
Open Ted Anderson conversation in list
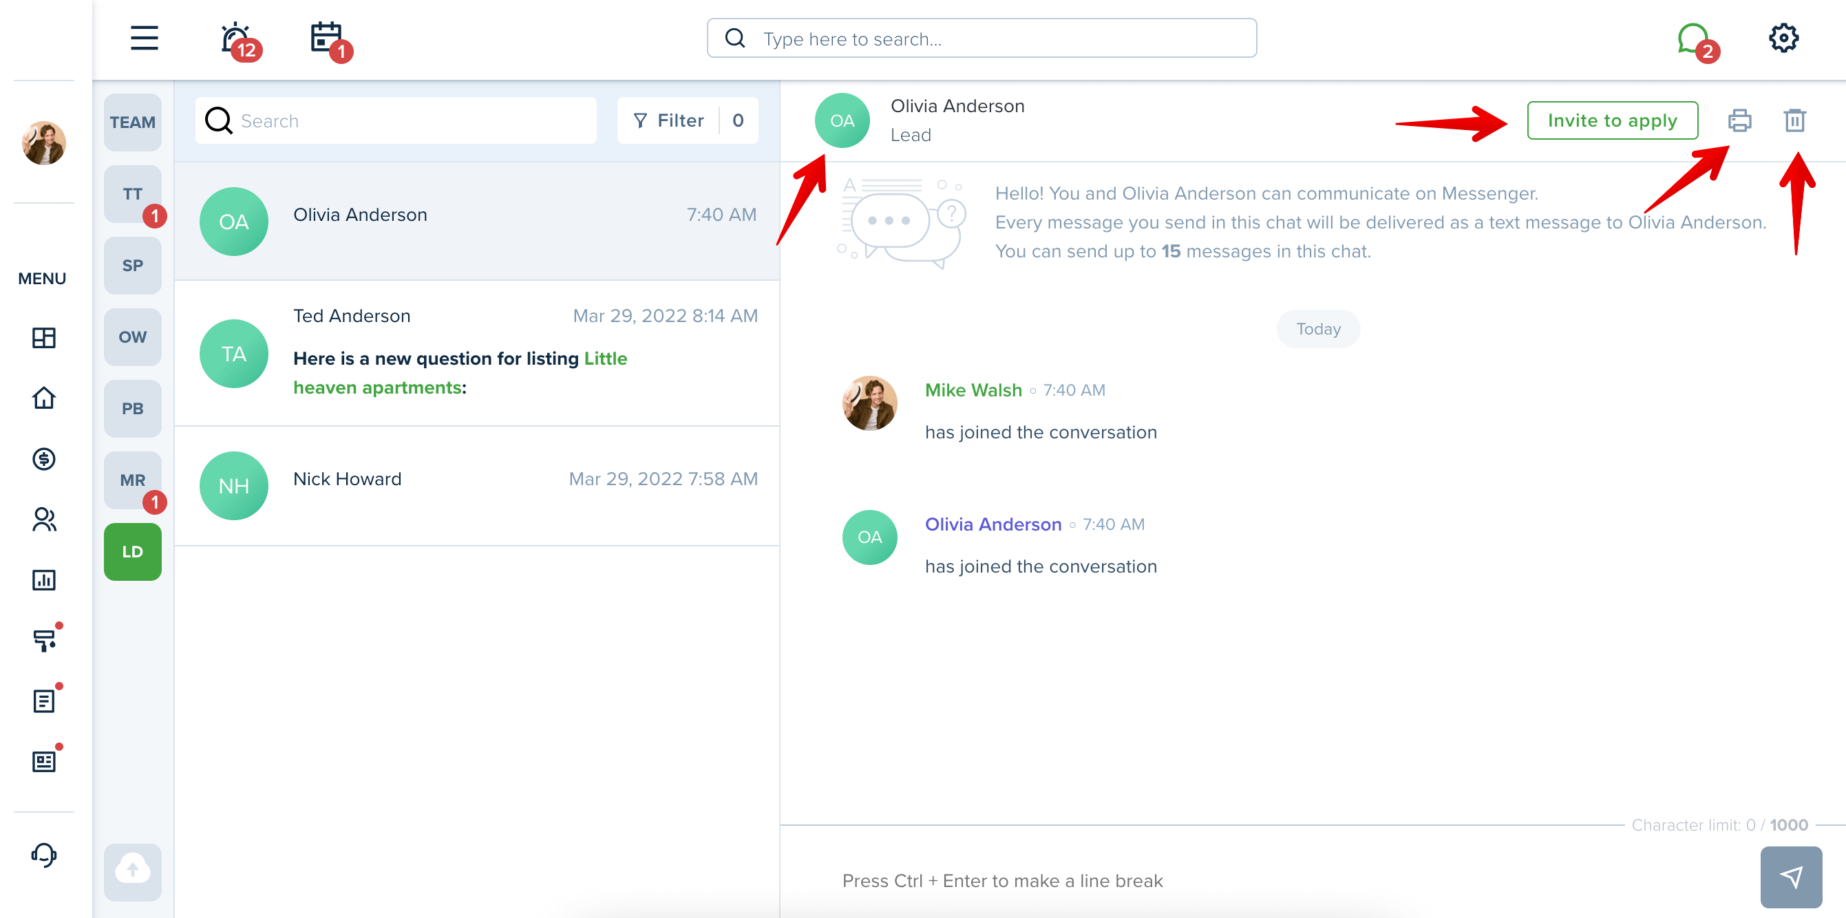coord(476,353)
